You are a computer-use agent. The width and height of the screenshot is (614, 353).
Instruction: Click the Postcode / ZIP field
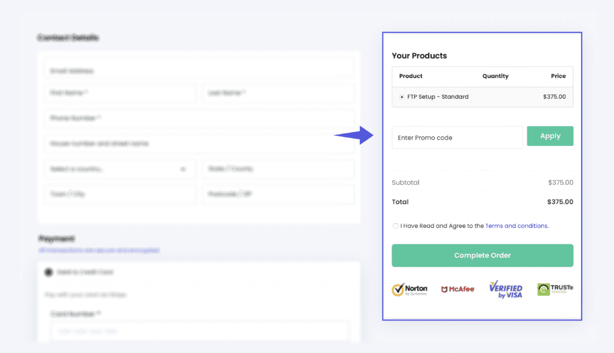(278, 194)
